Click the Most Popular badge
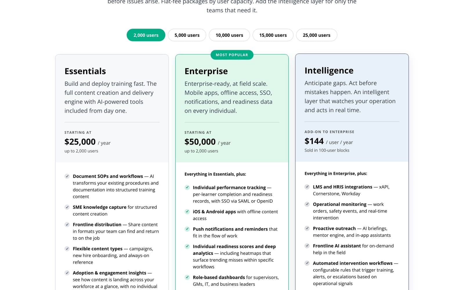The height and width of the screenshot is (290, 464). coord(232,55)
